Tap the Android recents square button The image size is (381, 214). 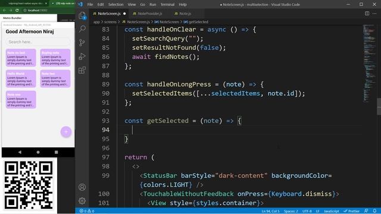click(56, 152)
